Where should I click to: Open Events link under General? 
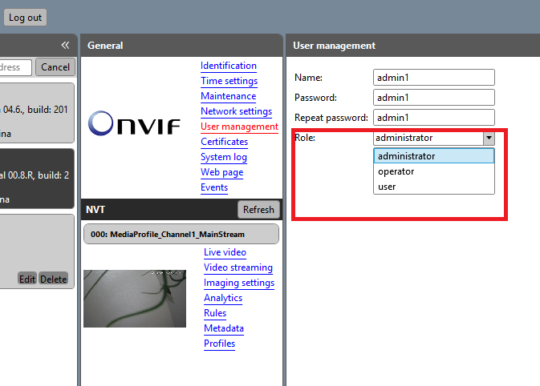click(x=214, y=187)
